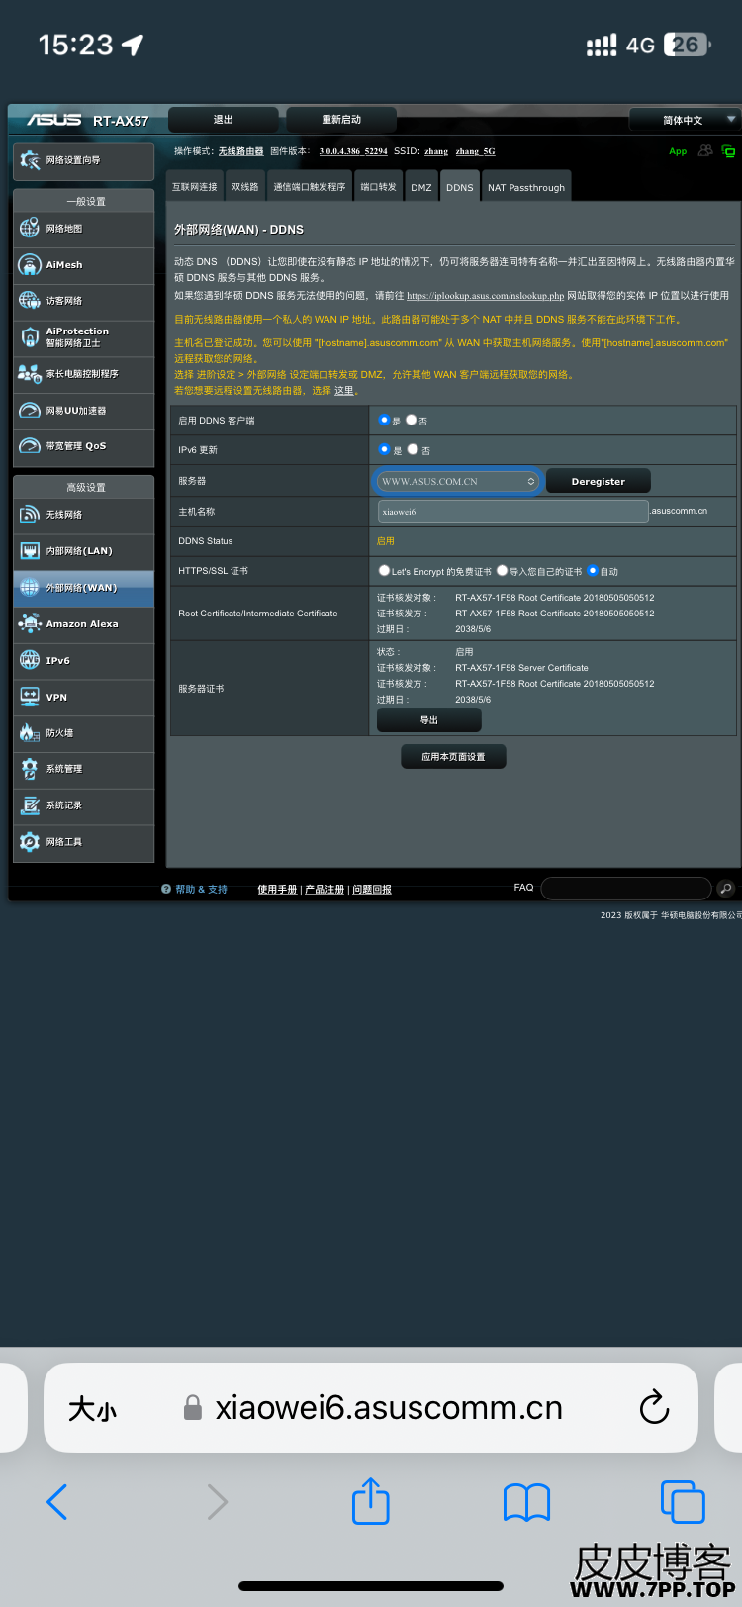Go to 访客网络 guest network
742x1607 pixels.
pyautogui.click(x=84, y=301)
